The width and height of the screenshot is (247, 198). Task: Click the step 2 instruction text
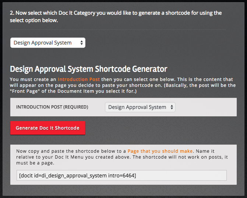click(116, 17)
